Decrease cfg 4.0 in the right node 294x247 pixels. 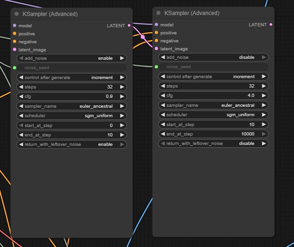[x=163, y=96]
